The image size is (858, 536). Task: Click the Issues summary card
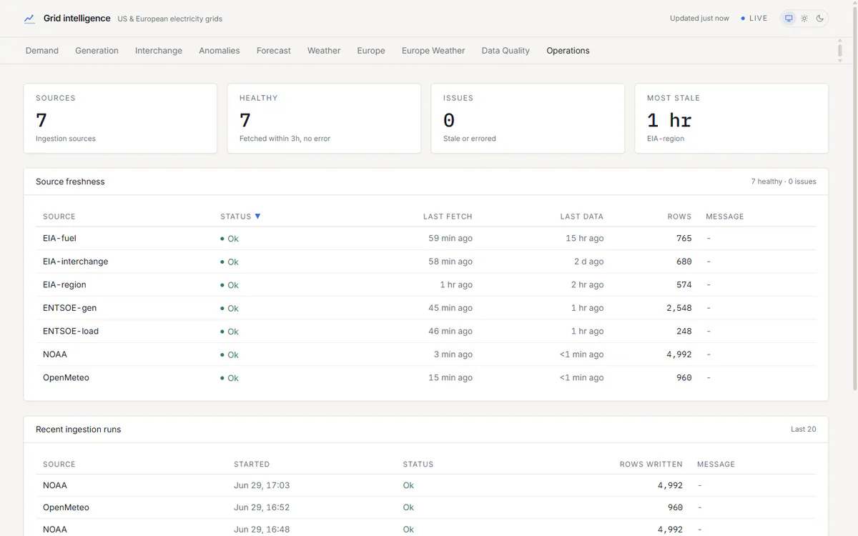coord(528,119)
